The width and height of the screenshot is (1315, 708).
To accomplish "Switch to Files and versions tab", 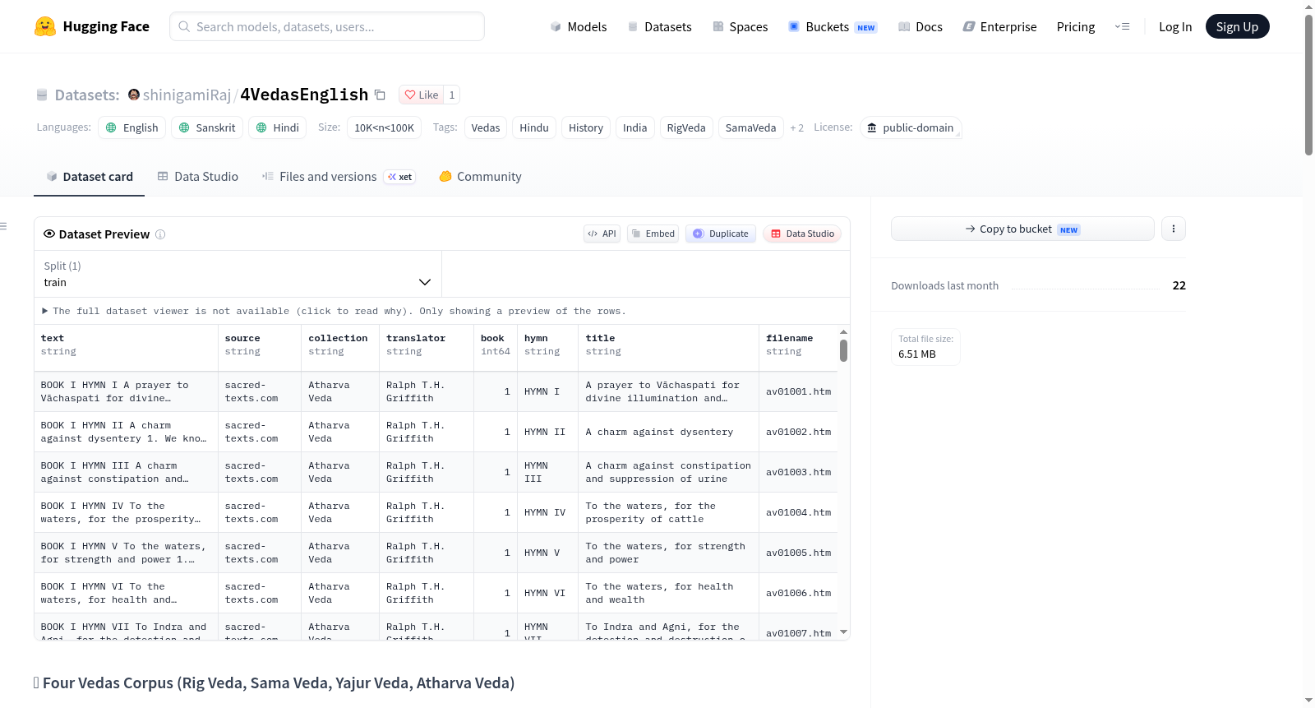I will 338,177.
